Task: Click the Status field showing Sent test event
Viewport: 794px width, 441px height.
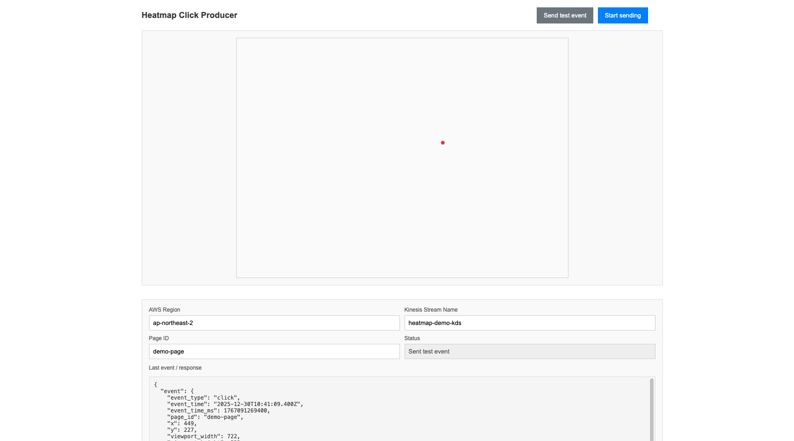Action: click(x=530, y=351)
